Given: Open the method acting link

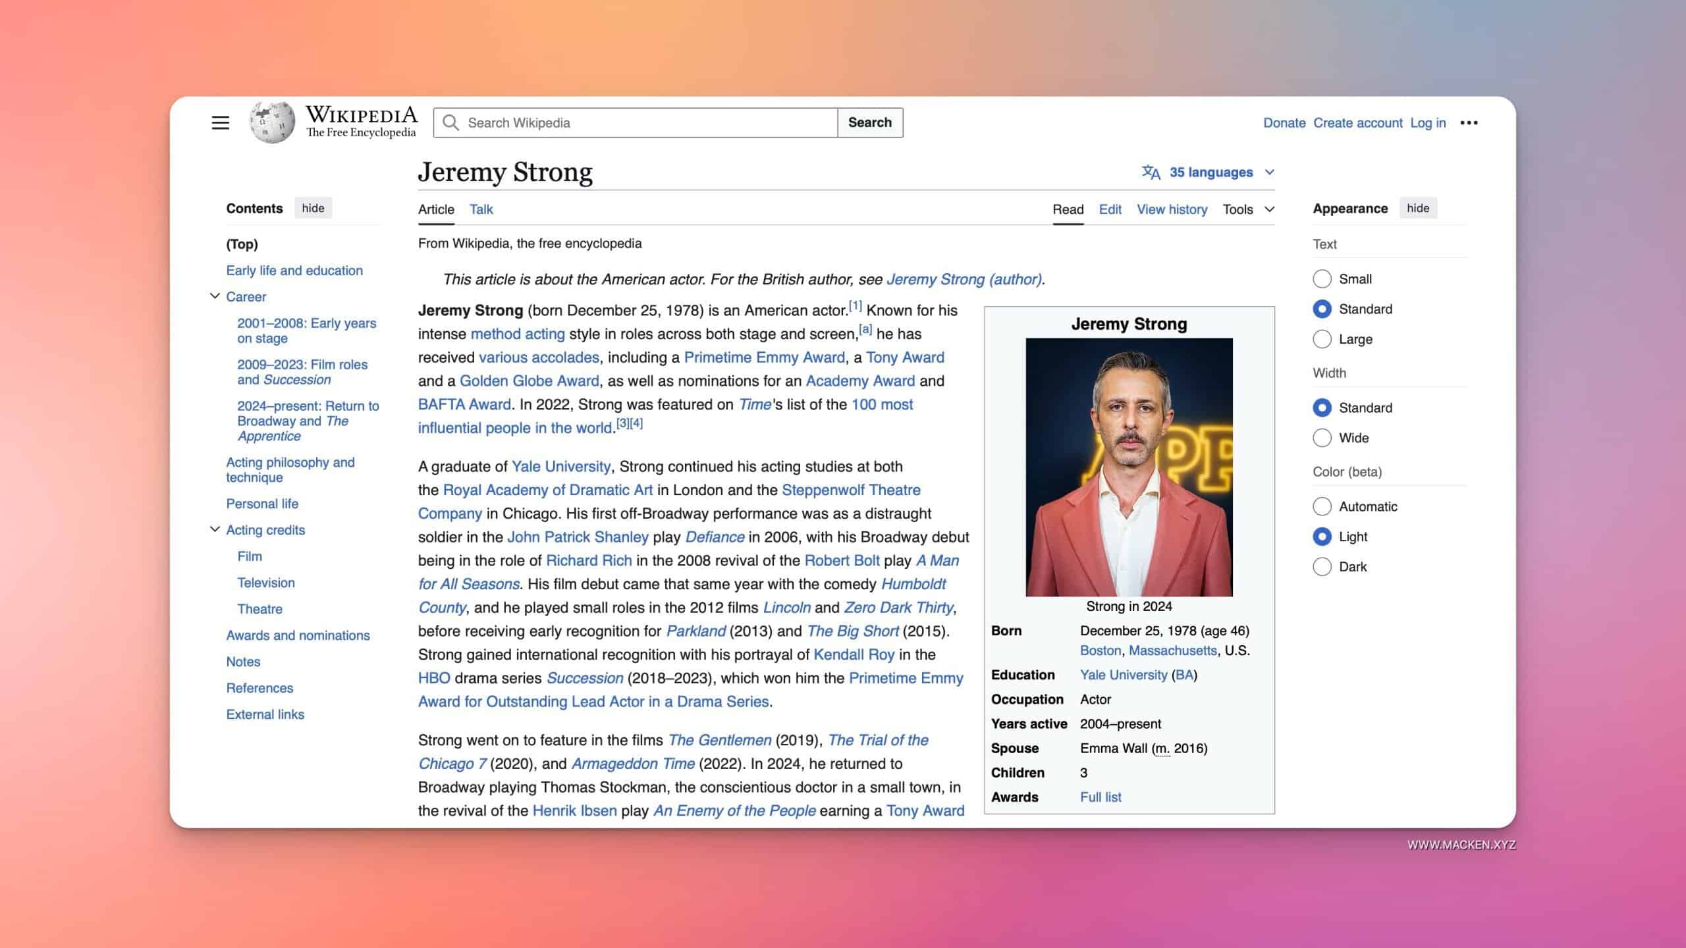Looking at the screenshot, I should click(518, 334).
